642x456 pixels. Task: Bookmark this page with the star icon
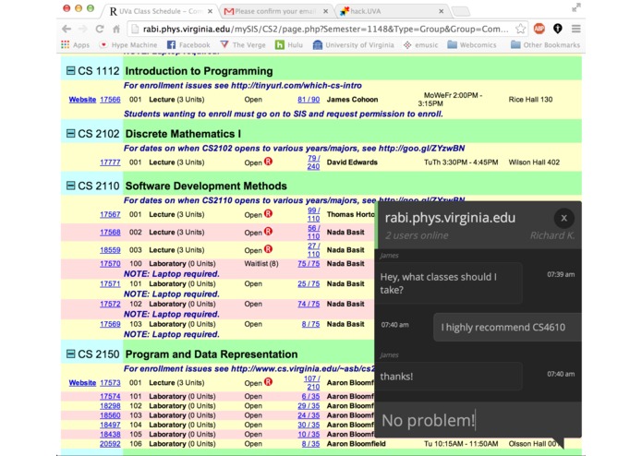coord(520,29)
